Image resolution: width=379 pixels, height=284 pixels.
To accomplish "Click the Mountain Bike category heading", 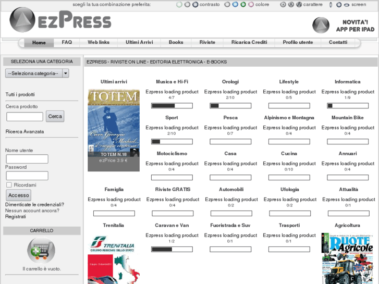I will [348, 118].
